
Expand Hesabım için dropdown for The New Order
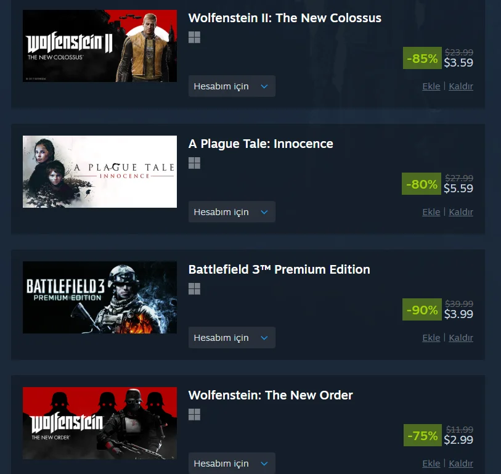[232, 463]
